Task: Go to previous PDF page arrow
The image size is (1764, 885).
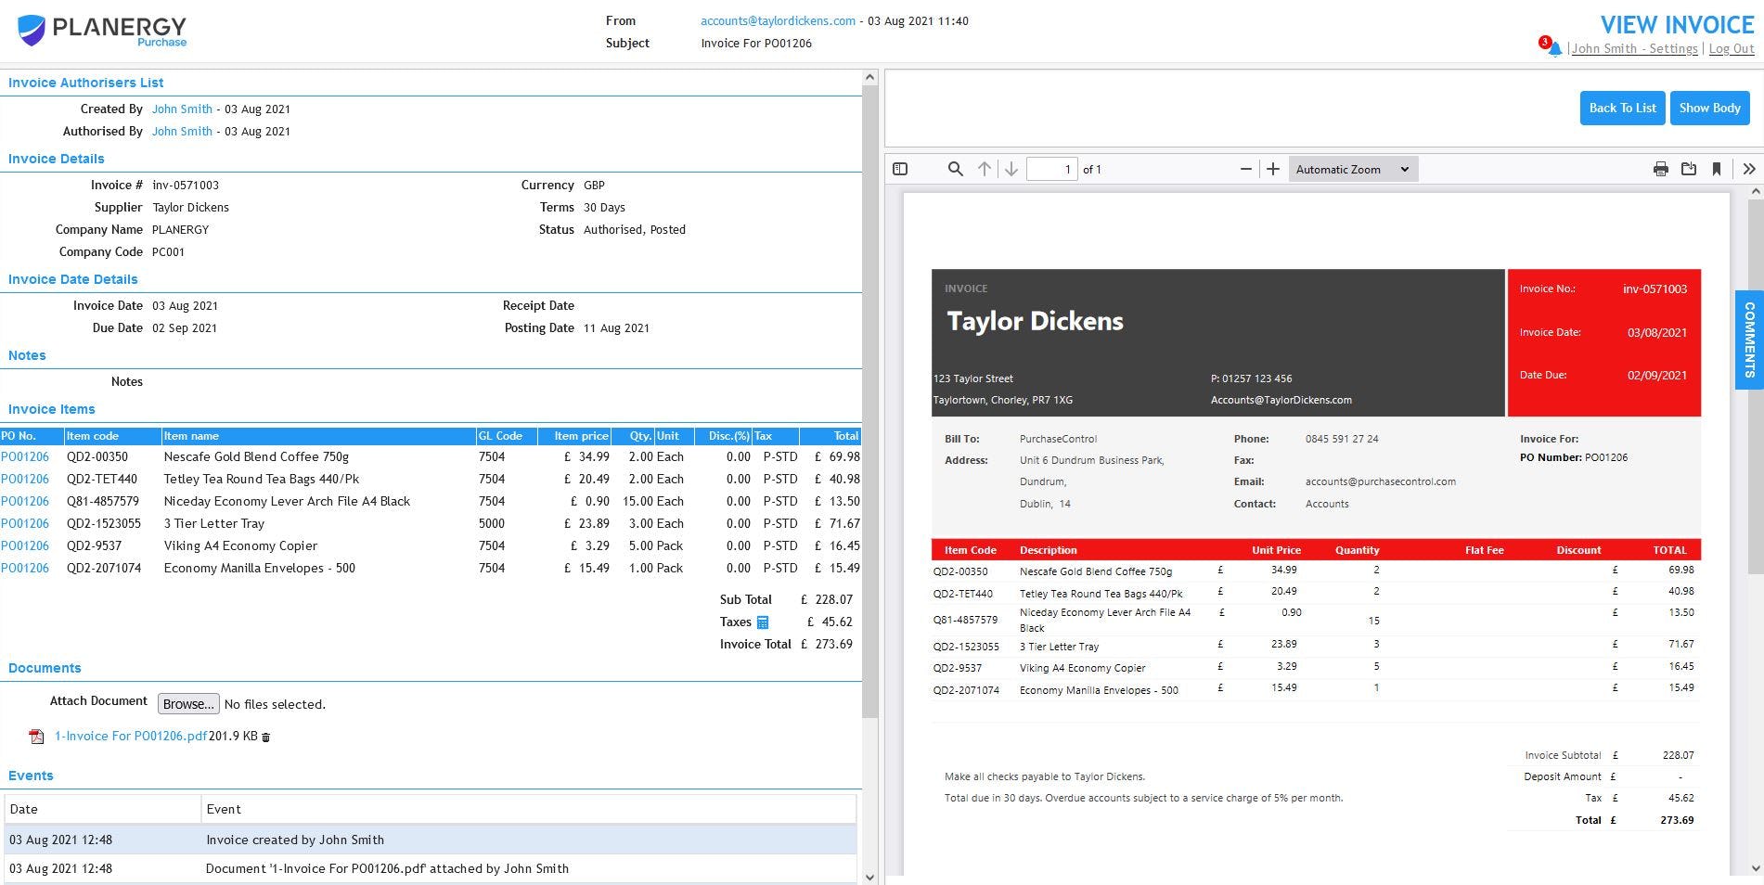Action: click(x=985, y=169)
